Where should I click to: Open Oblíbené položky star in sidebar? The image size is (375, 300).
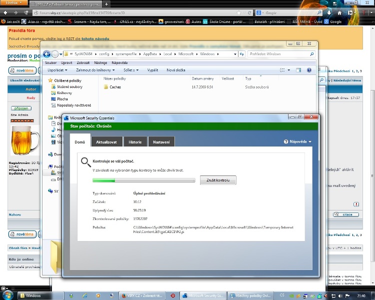tap(50, 80)
